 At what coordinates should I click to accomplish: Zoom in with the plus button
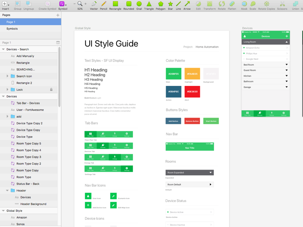pyautogui.click(x=85, y=4)
